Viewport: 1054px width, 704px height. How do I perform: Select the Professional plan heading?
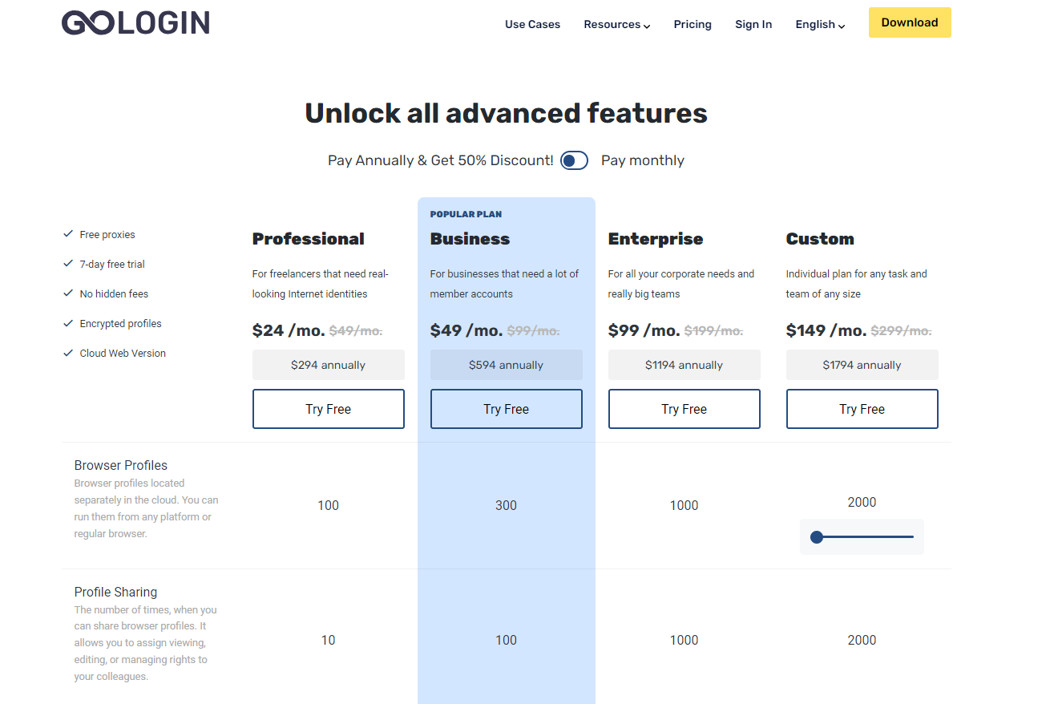309,239
